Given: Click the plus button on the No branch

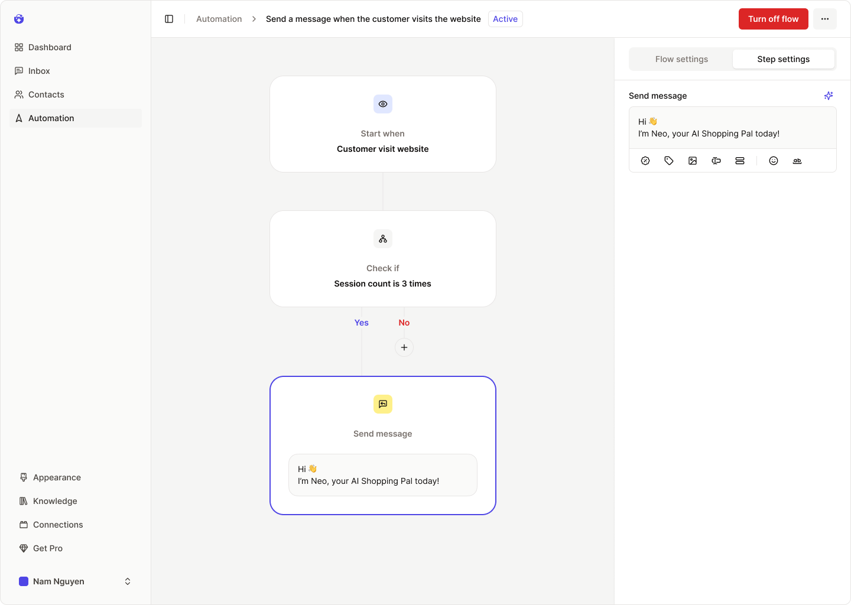Looking at the screenshot, I should [x=404, y=347].
